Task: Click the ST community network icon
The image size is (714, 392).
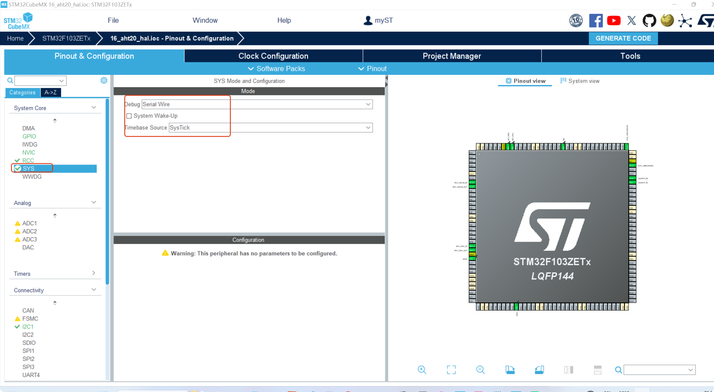Action: pos(685,21)
